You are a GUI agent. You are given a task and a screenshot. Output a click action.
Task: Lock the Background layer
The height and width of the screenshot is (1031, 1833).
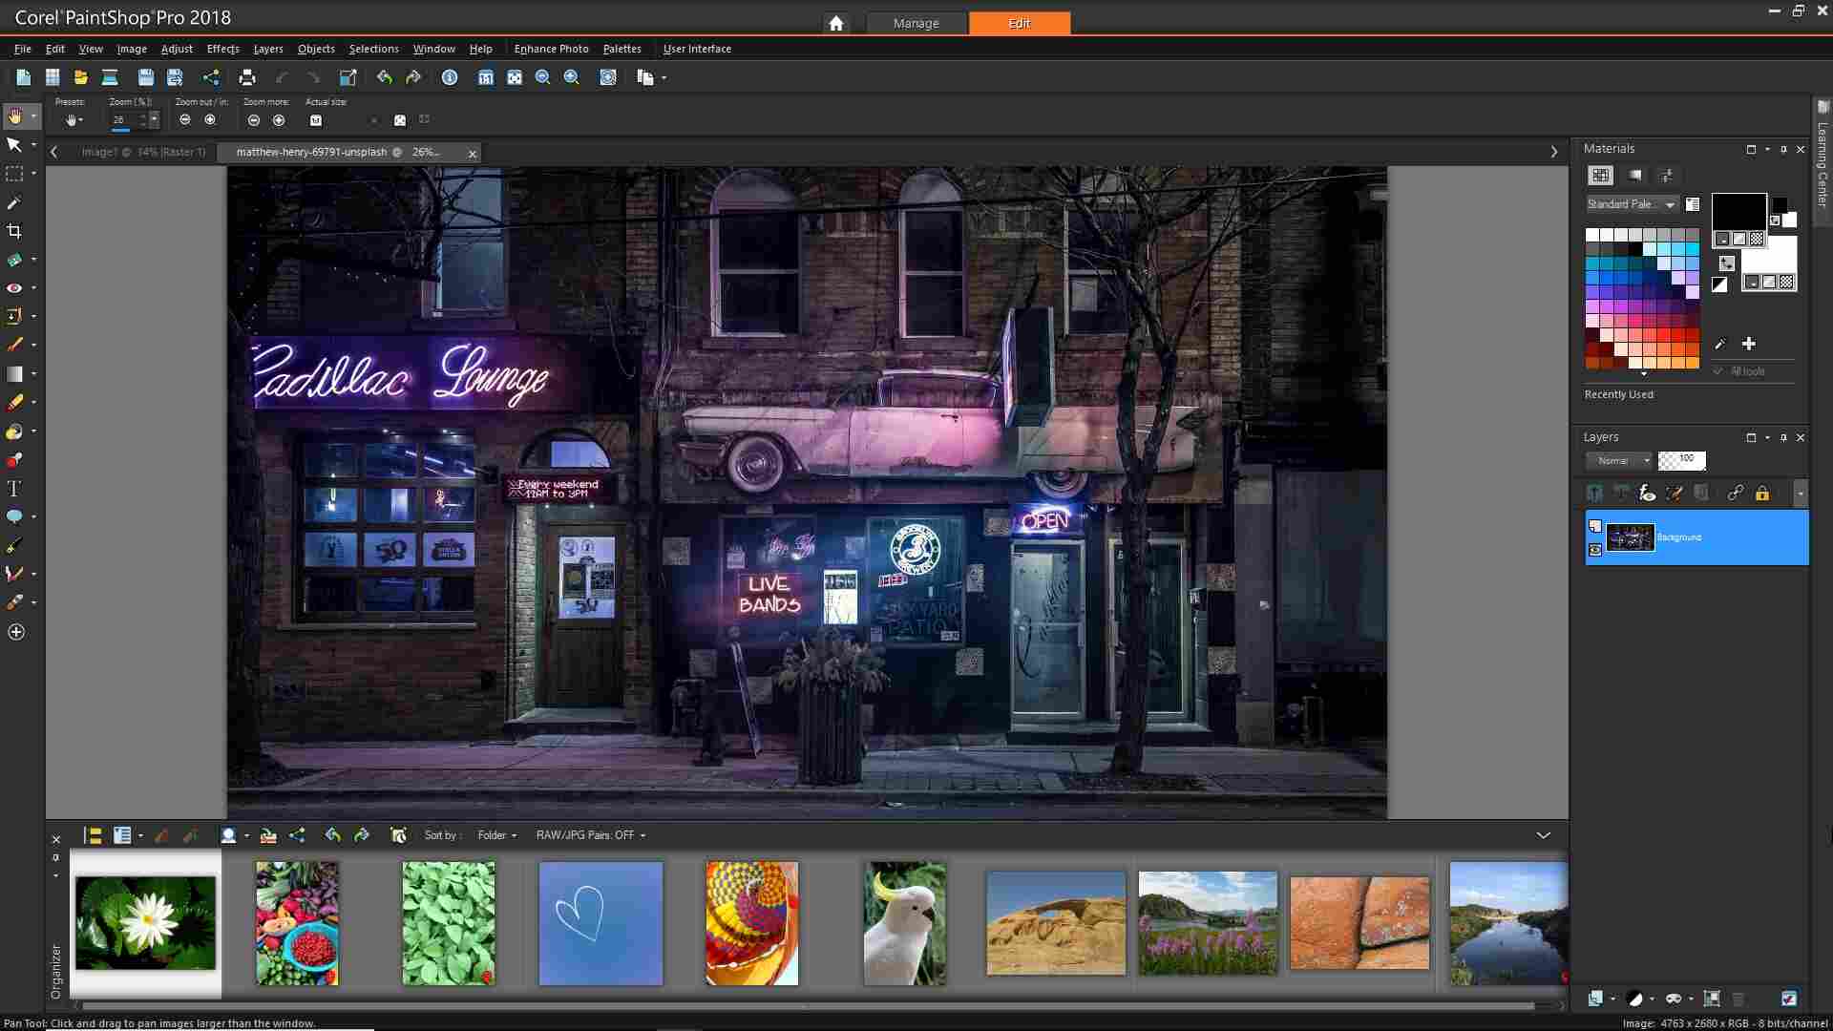pyautogui.click(x=1763, y=493)
